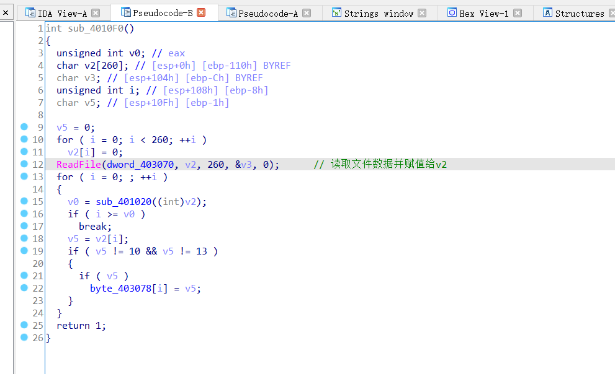Click the Hex View-1 tab icon

[451, 12]
